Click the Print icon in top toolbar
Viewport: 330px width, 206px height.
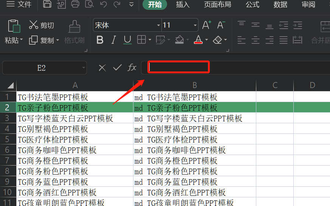point(75,5)
